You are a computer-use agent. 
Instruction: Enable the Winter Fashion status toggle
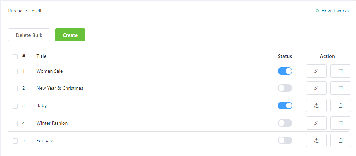click(x=285, y=123)
